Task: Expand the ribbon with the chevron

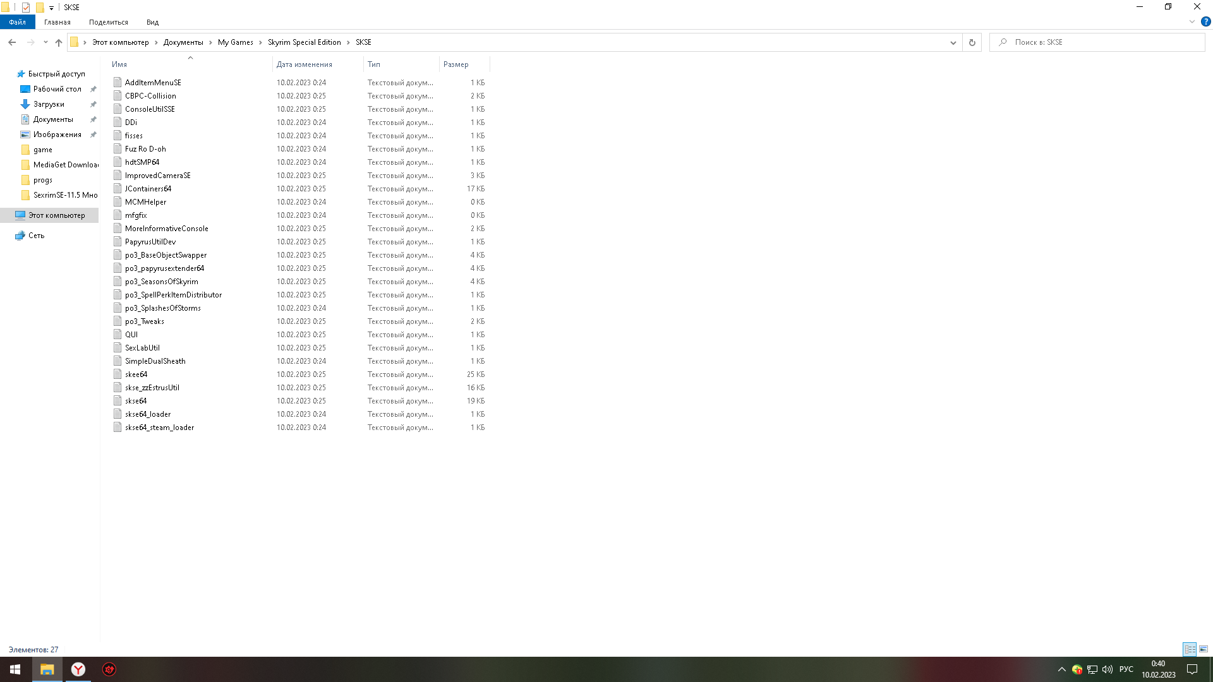Action: [x=1192, y=21]
